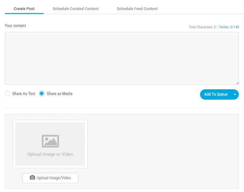Image resolution: width=244 pixels, height=192 pixels.
Task: Open the Add To Queue dropdown arrow
Action: pyautogui.click(x=235, y=94)
